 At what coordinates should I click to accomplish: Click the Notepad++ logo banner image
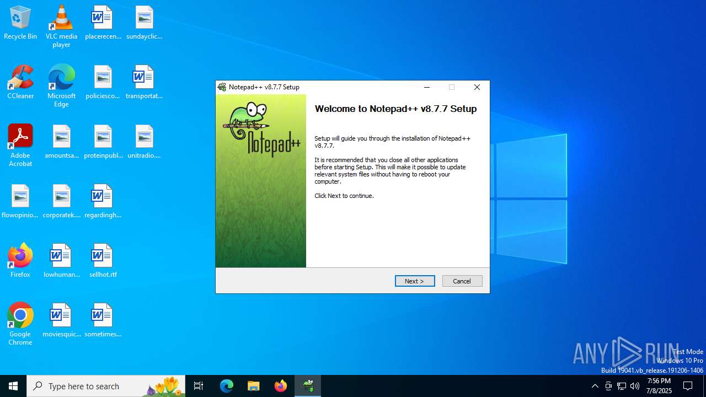tap(261, 181)
